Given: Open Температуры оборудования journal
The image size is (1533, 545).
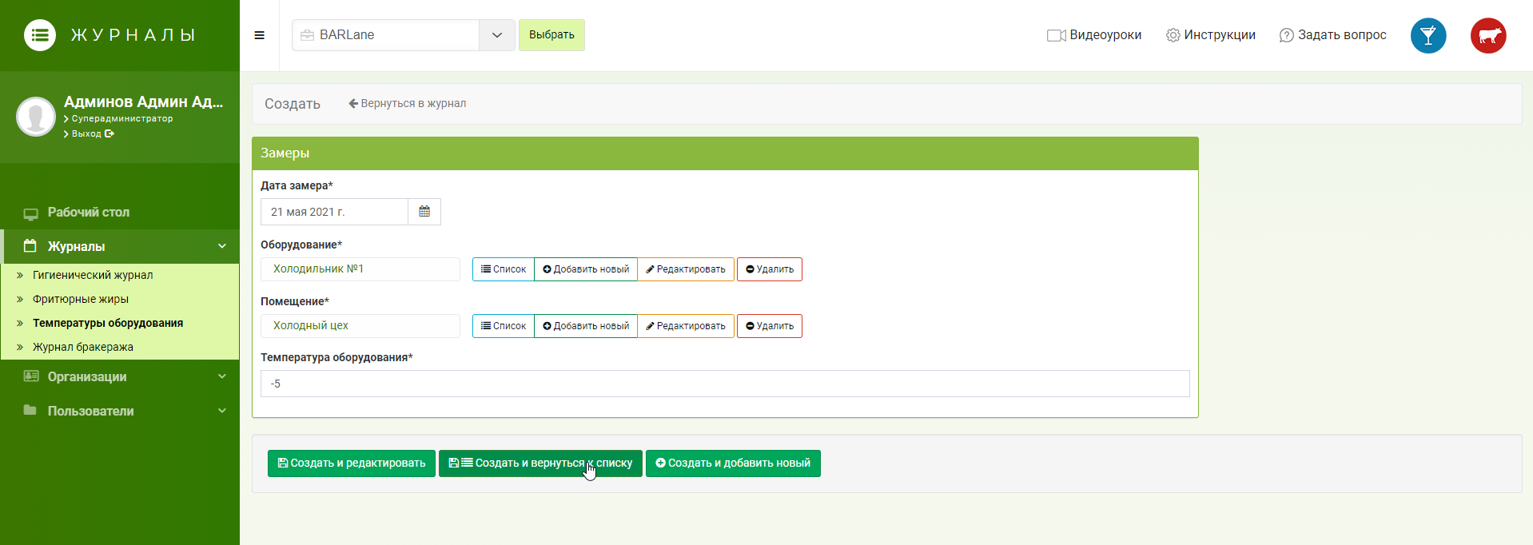Looking at the screenshot, I should (108, 323).
